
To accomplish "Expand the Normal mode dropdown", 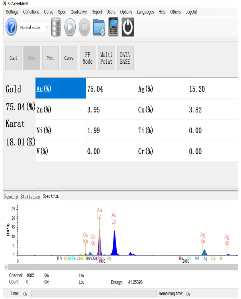I will [x=47, y=28].
